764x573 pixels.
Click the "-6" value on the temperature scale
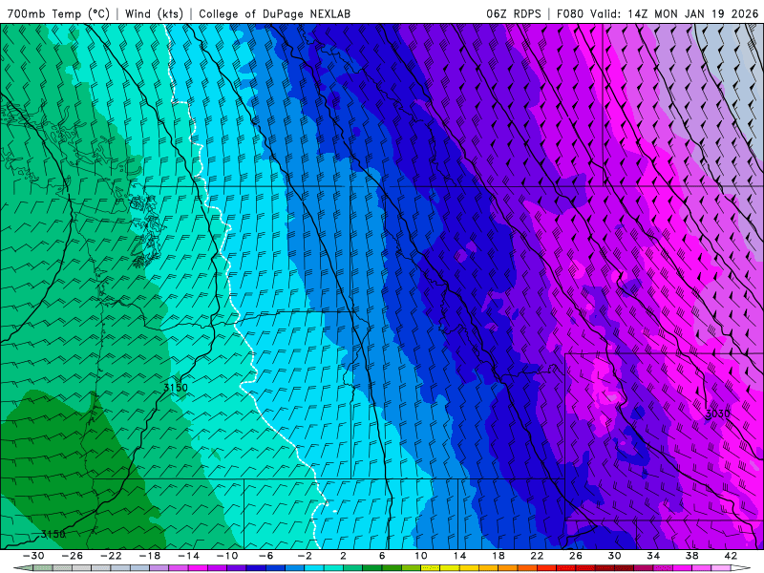(266, 556)
